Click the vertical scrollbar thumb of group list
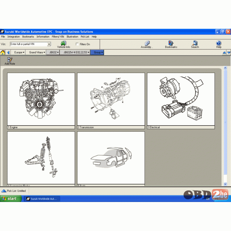The height and width of the screenshot is (231, 231). coord(225,122)
